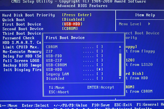Open the Second Boot [CDROM] value
Image resolution: width=164 pixels, height=109 pixels.
(70, 28)
